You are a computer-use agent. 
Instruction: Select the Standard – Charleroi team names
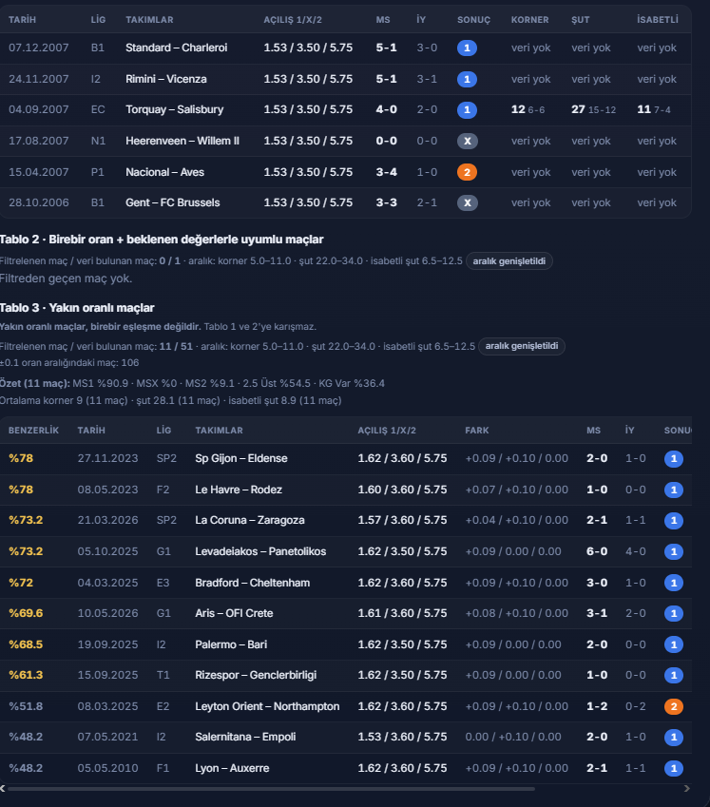point(177,48)
